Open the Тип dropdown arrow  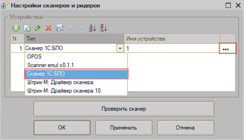tap(120, 48)
